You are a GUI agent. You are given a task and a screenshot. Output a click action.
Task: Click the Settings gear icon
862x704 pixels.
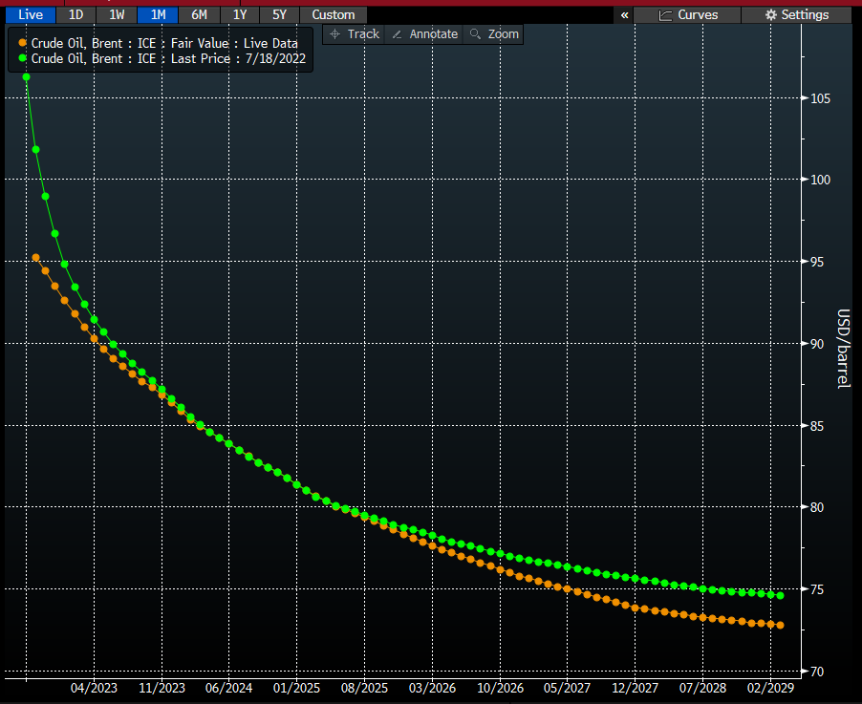coord(773,15)
